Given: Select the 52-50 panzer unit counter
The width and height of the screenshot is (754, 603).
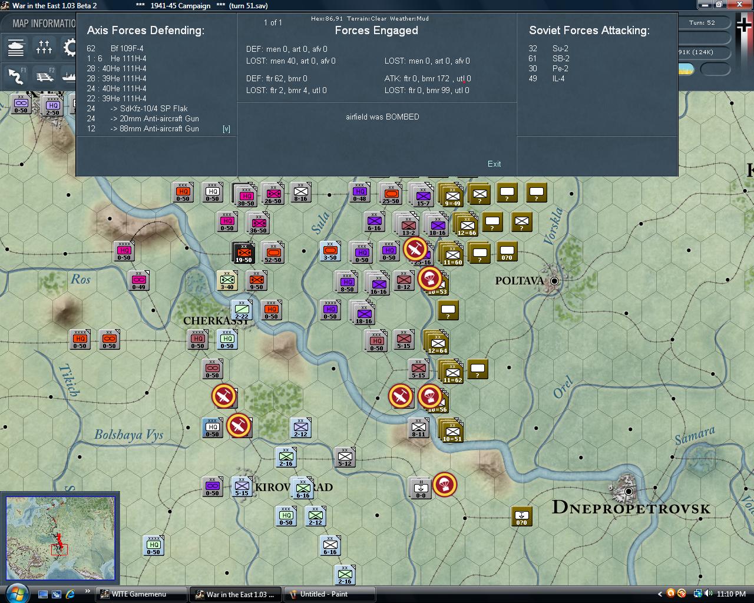Looking at the screenshot, I should click(273, 252).
